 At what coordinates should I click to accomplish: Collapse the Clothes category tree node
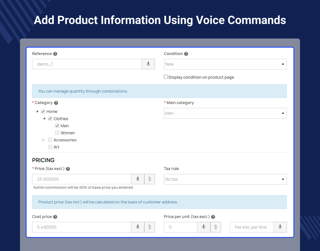(44, 118)
